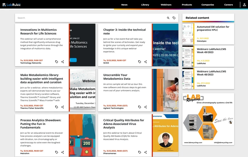Image resolution: width=248 pixels, height=157 pixels.
Task: Click the Inside the tech webinar banner image
Action: (166, 45)
